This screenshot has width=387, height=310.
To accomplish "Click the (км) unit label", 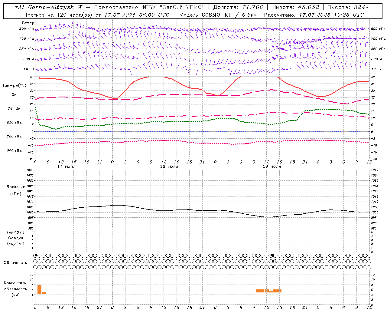I will point(16,295).
